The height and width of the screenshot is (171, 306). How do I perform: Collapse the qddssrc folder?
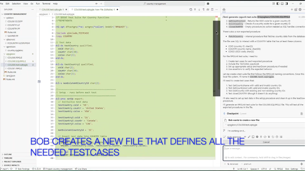(x=18, y=18)
